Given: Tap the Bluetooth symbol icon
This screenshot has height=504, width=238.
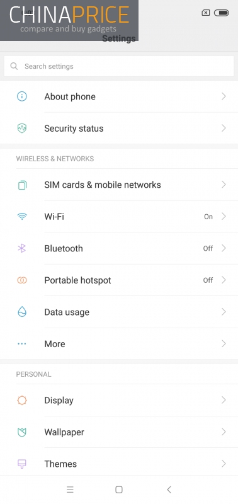Looking at the screenshot, I should click(22, 248).
